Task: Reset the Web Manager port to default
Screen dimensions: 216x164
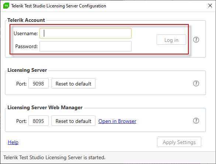Action: 73,121
